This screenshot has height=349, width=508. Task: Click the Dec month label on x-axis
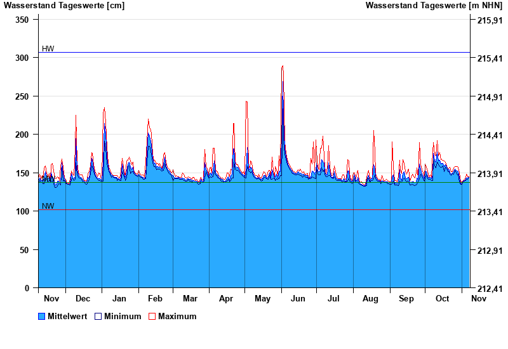click(83, 298)
